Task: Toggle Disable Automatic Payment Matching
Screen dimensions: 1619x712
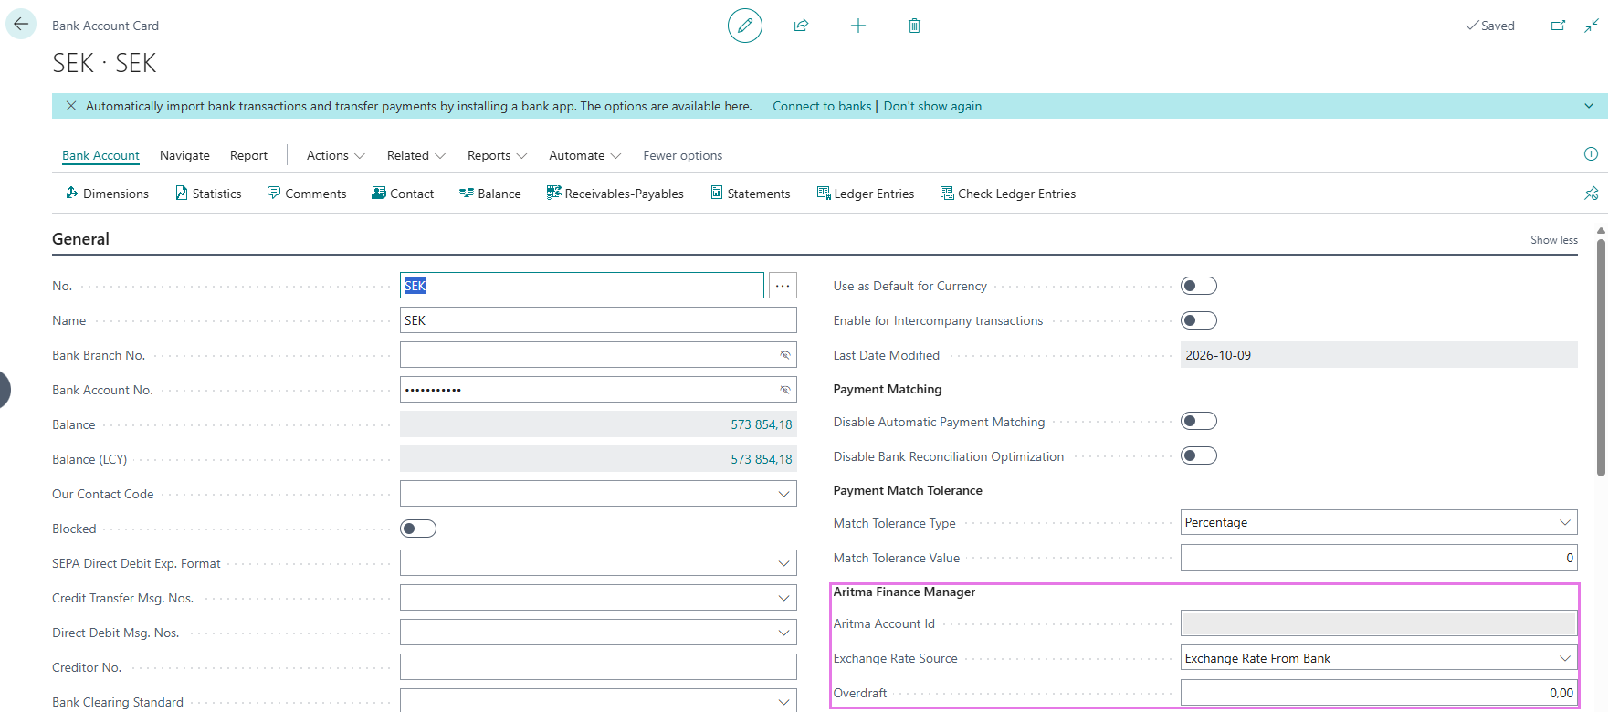Action: click(1199, 421)
